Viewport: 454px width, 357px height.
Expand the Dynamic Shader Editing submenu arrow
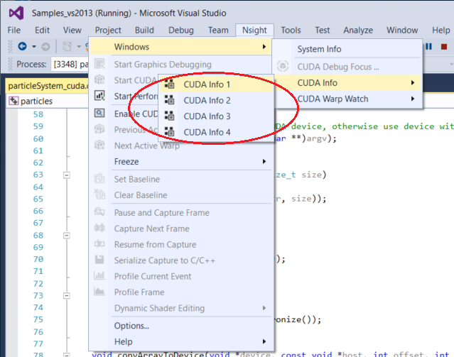click(x=264, y=308)
